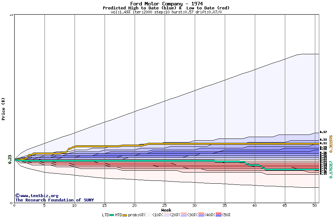Click the www.textbiz.org copyright link
The image size is (333, 217).
[37, 196]
